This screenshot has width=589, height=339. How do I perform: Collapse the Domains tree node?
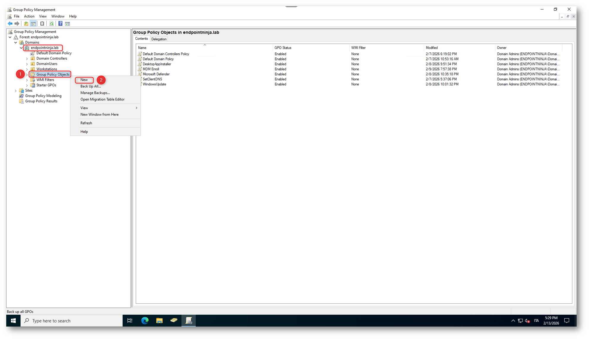(x=16, y=43)
